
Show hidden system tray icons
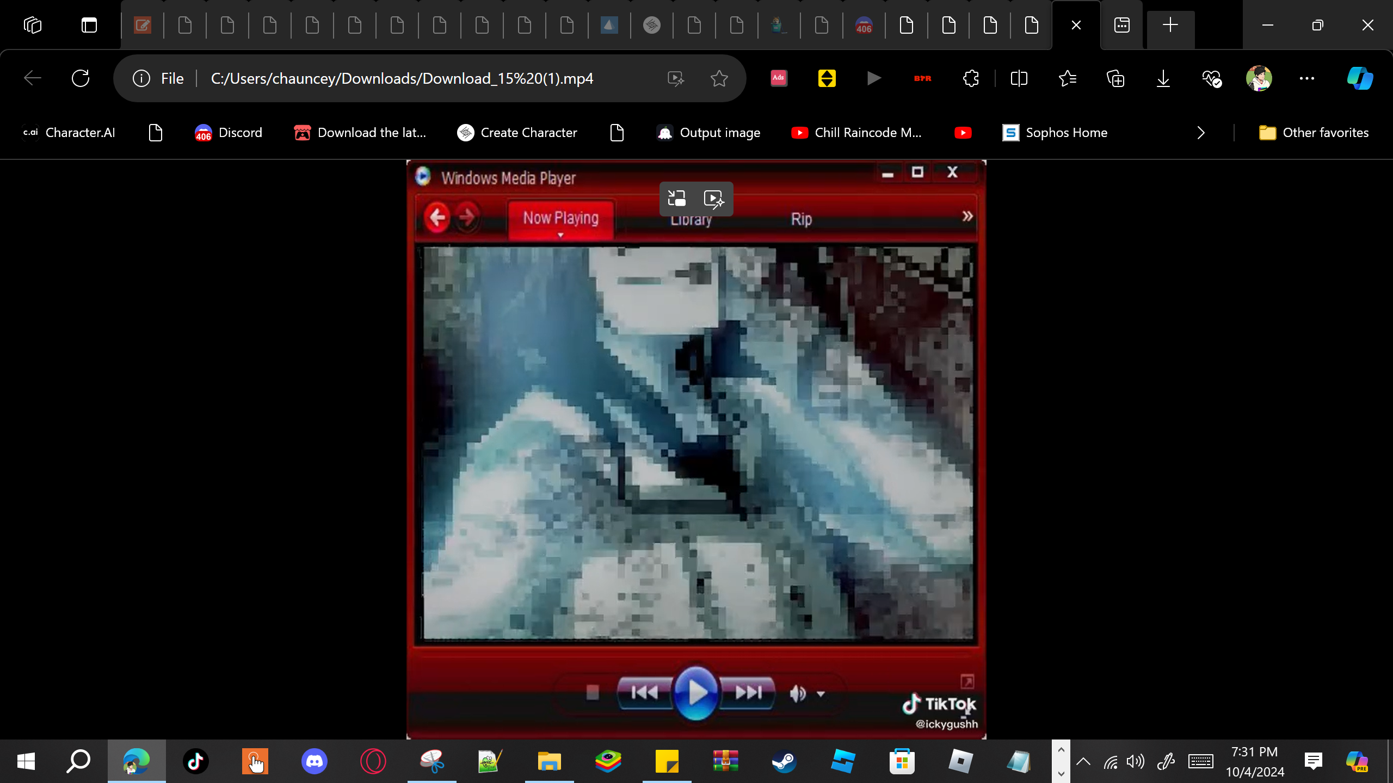point(1083,761)
